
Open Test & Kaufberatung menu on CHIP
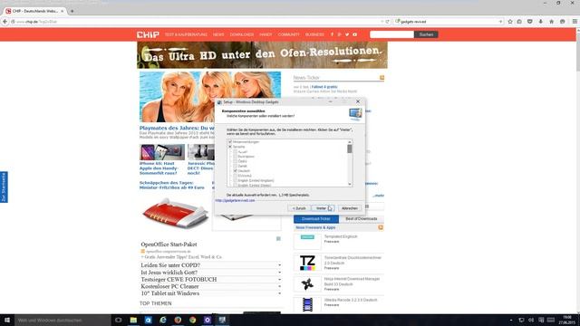tap(186, 34)
